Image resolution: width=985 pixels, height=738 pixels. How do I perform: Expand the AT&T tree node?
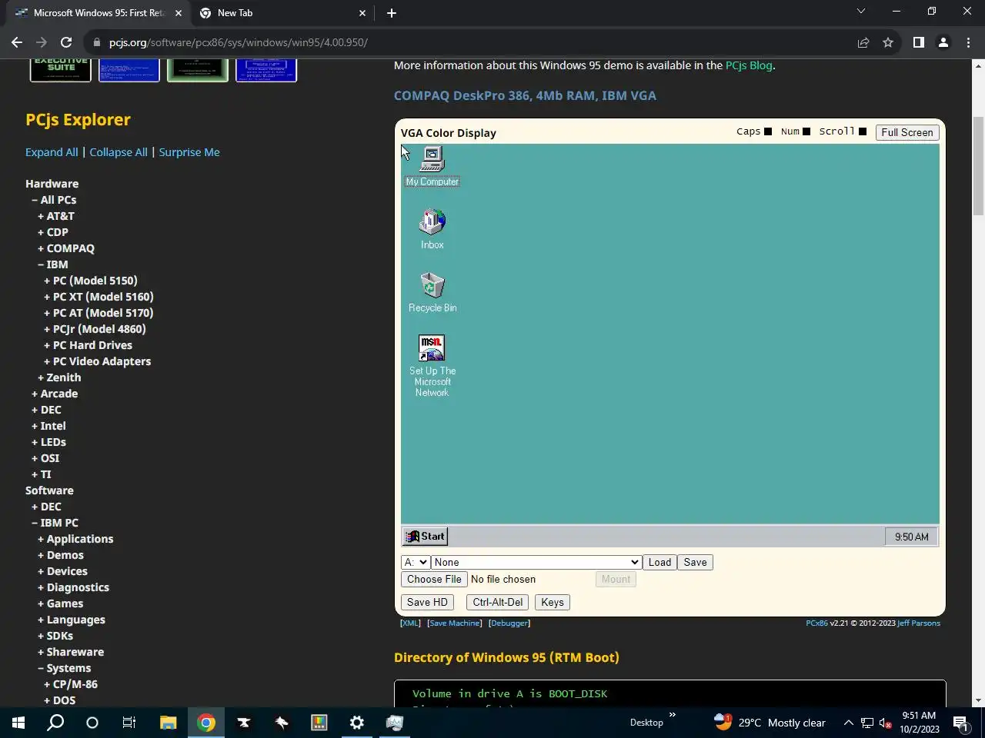[56, 216]
